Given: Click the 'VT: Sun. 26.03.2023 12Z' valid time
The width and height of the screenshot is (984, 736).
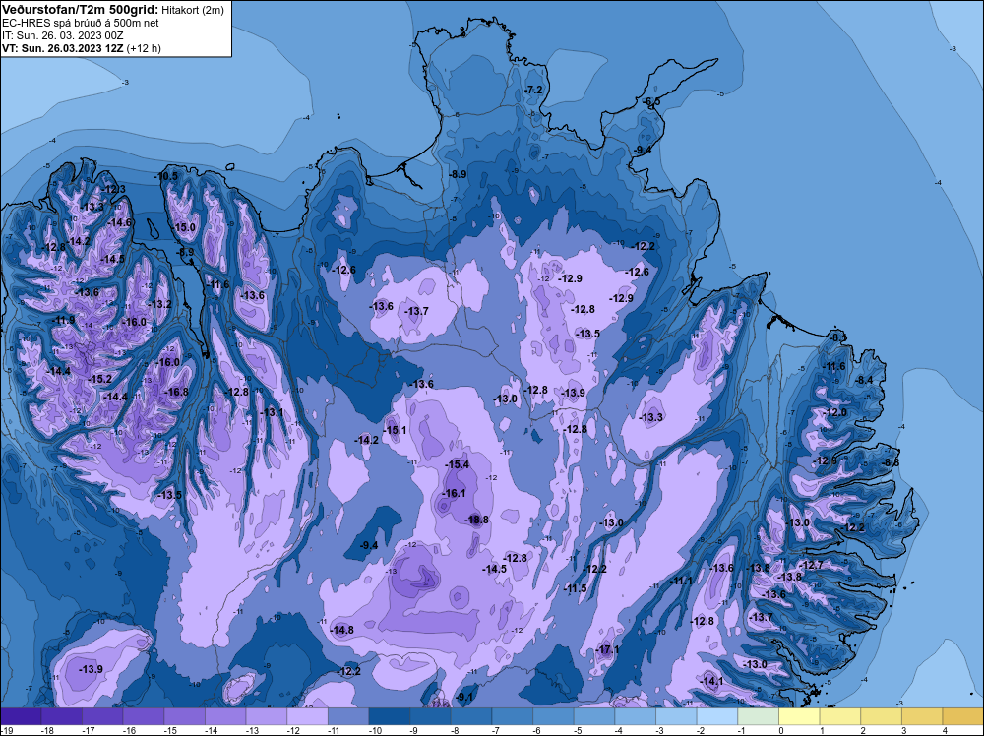Looking at the screenshot, I should click(x=63, y=48).
